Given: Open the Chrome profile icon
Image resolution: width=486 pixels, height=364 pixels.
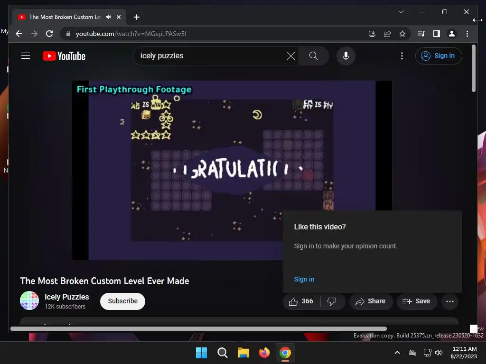Looking at the screenshot, I should 452,34.
